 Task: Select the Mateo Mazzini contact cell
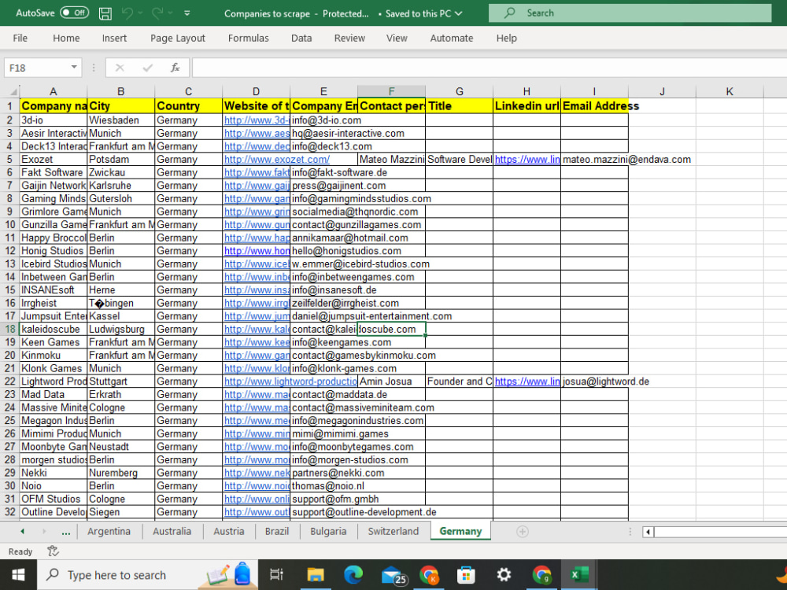[x=391, y=160]
